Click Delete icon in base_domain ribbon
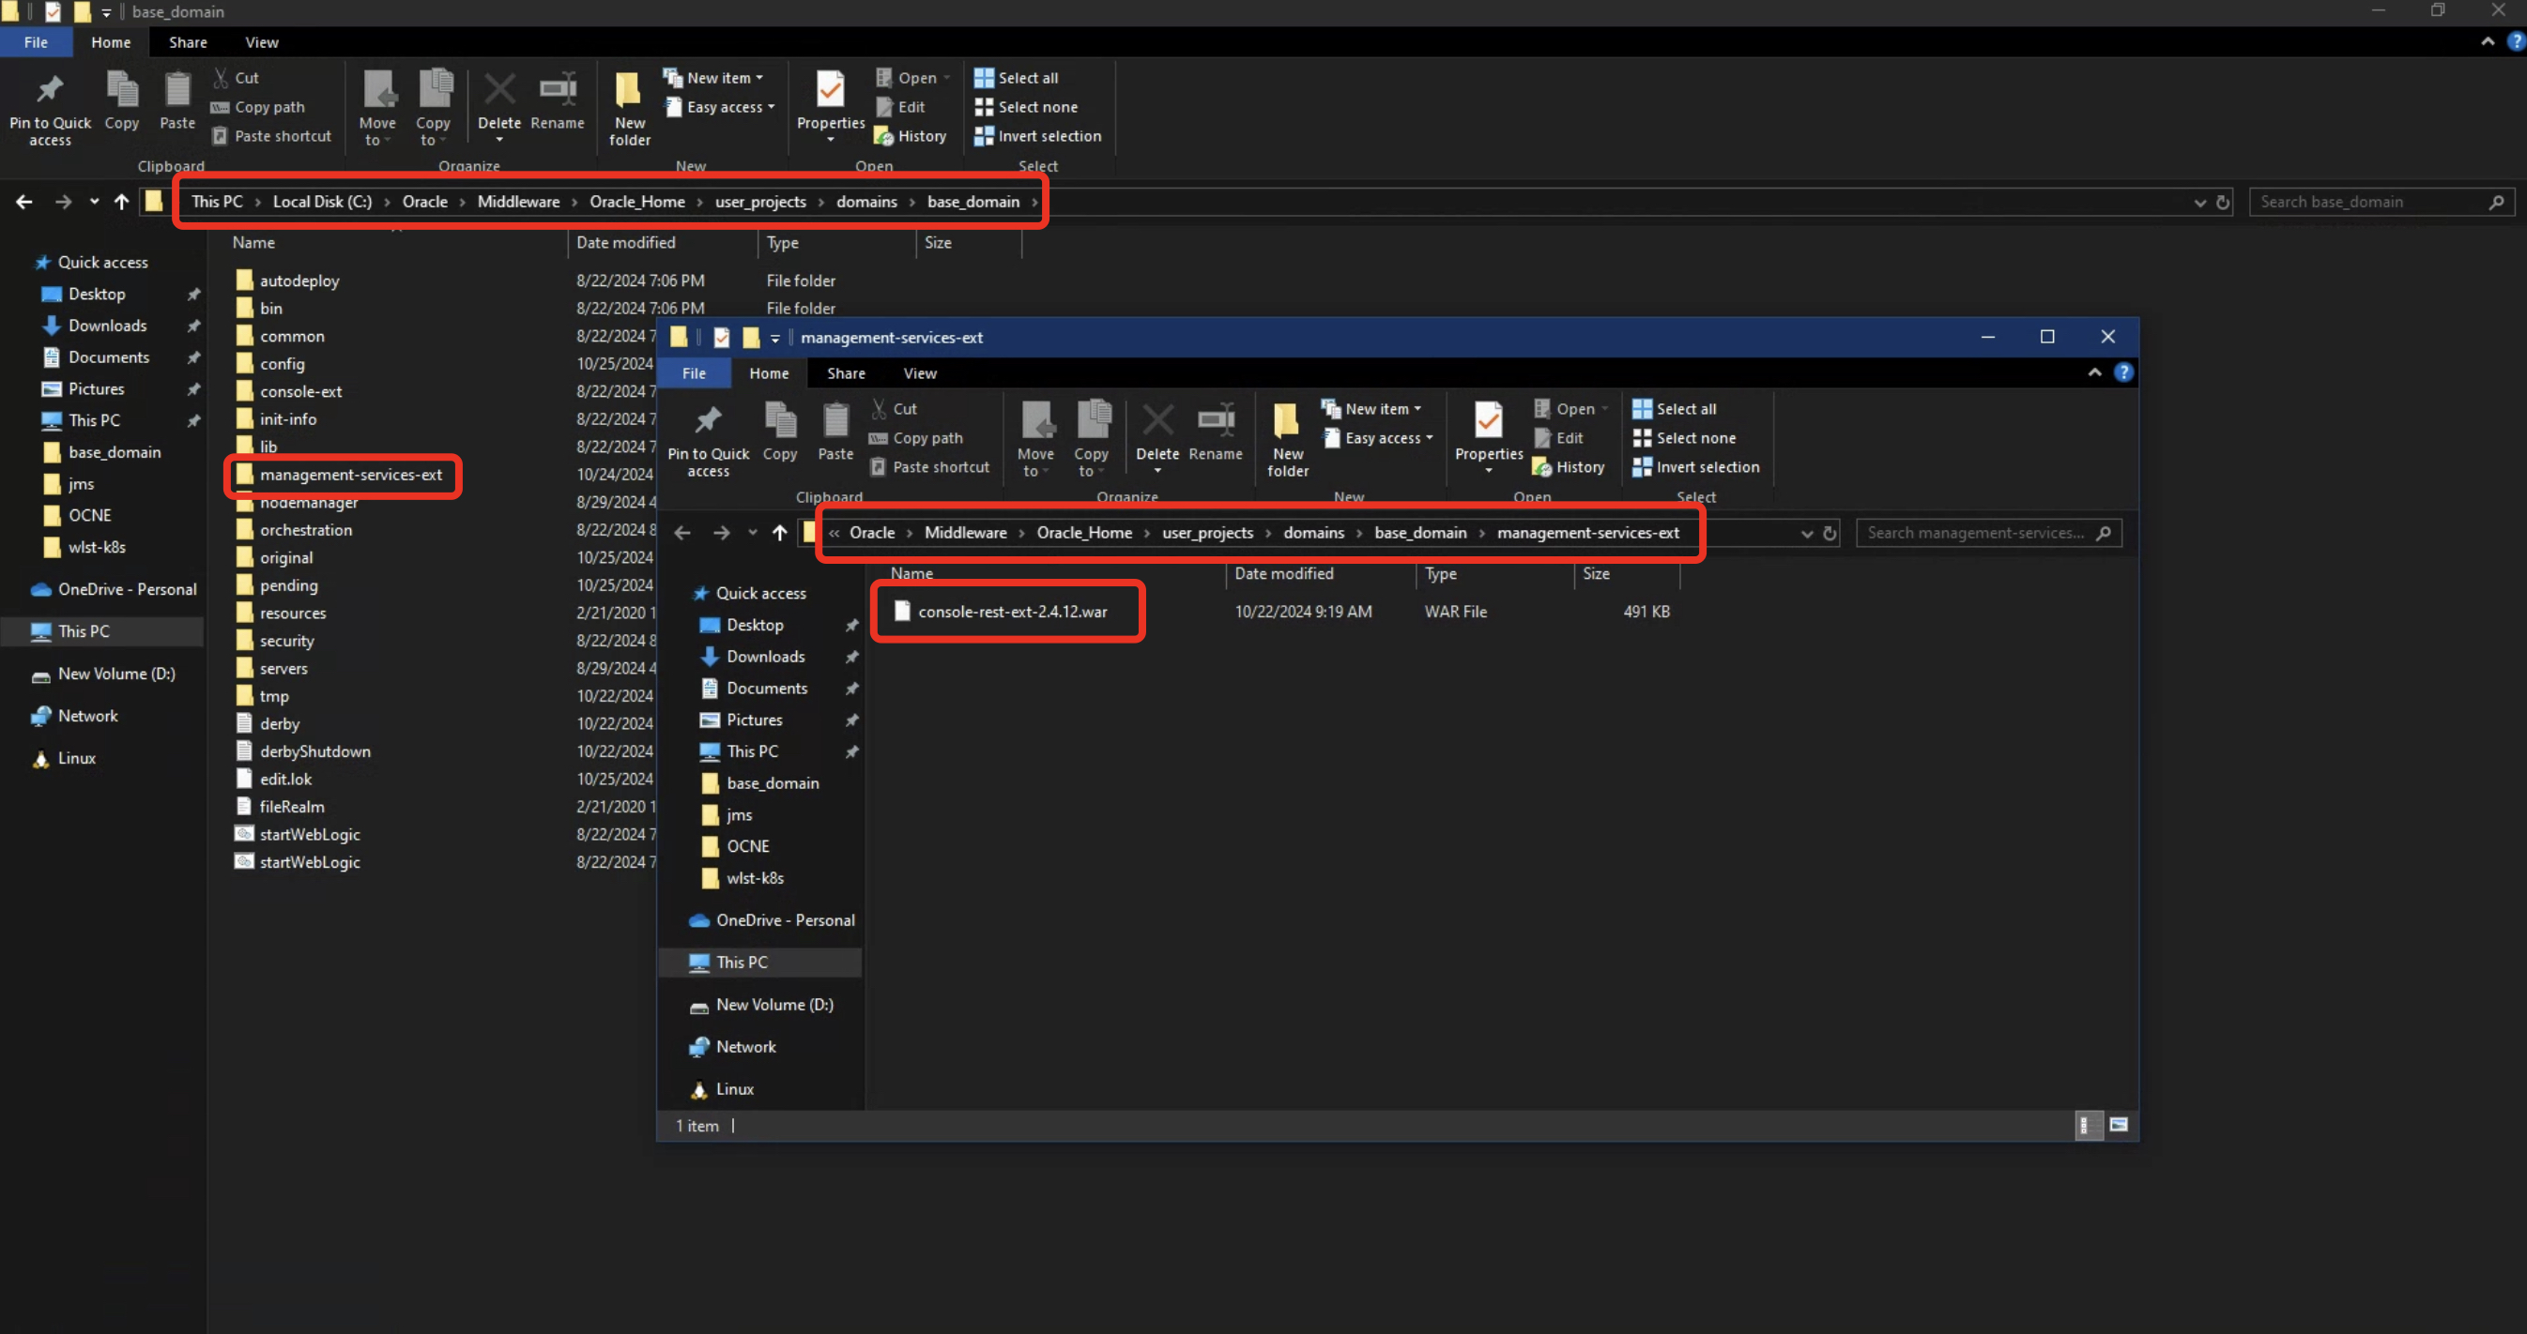The height and width of the screenshot is (1334, 2527). point(499,92)
